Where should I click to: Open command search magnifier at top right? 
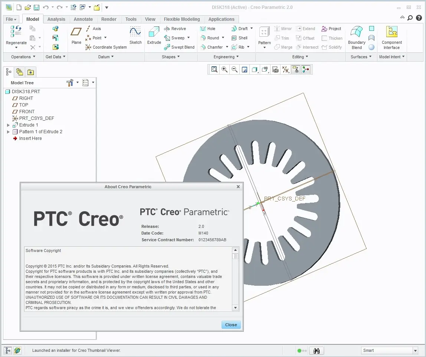click(410, 18)
